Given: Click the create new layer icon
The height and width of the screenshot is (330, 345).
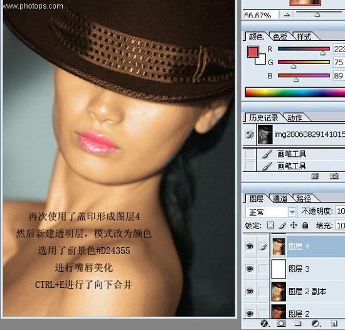Looking at the screenshot, I should 334,323.
